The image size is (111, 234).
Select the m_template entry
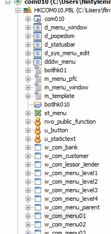(x=59, y=96)
